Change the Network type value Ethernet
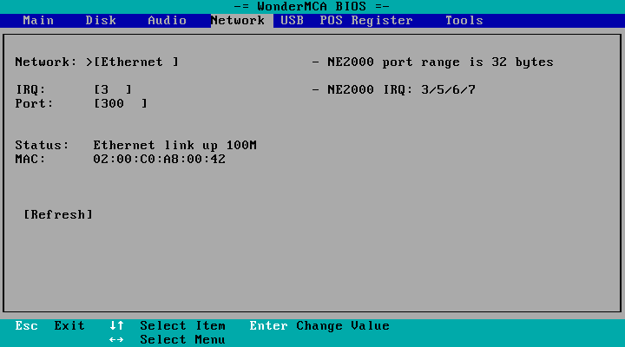This screenshot has width=625, height=347. (136, 62)
